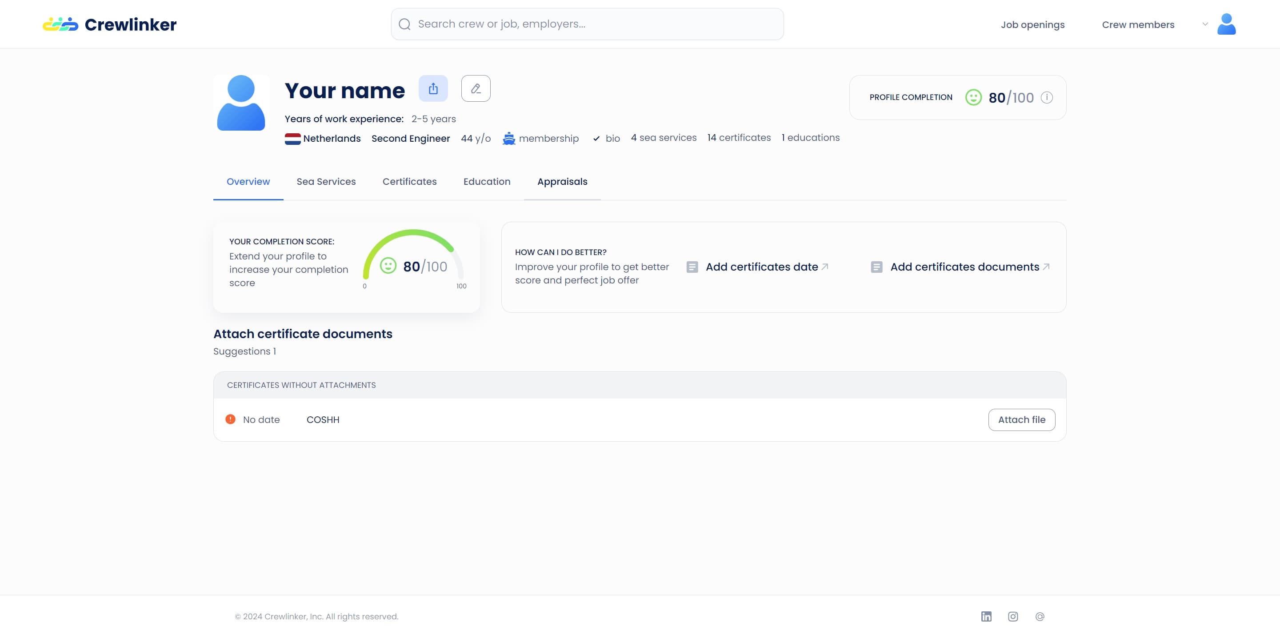Switch to the Overview tab
This screenshot has height=638, width=1280.
pyautogui.click(x=248, y=181)
